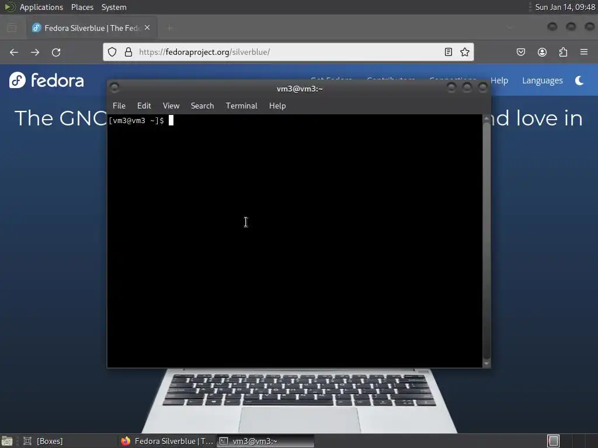Viewport: 598px width, 448px height.
Task: Go back in Firefox history
Action: pos(14,52)
